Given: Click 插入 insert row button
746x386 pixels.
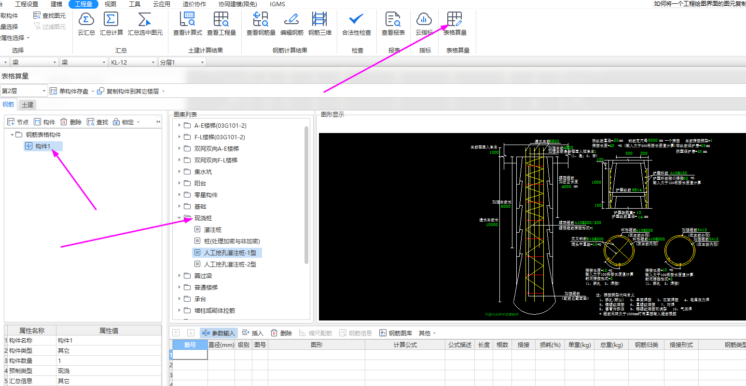Looking at the screenshot, I should (252, 333).
